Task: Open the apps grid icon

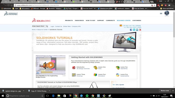Action: click(161, 13)
